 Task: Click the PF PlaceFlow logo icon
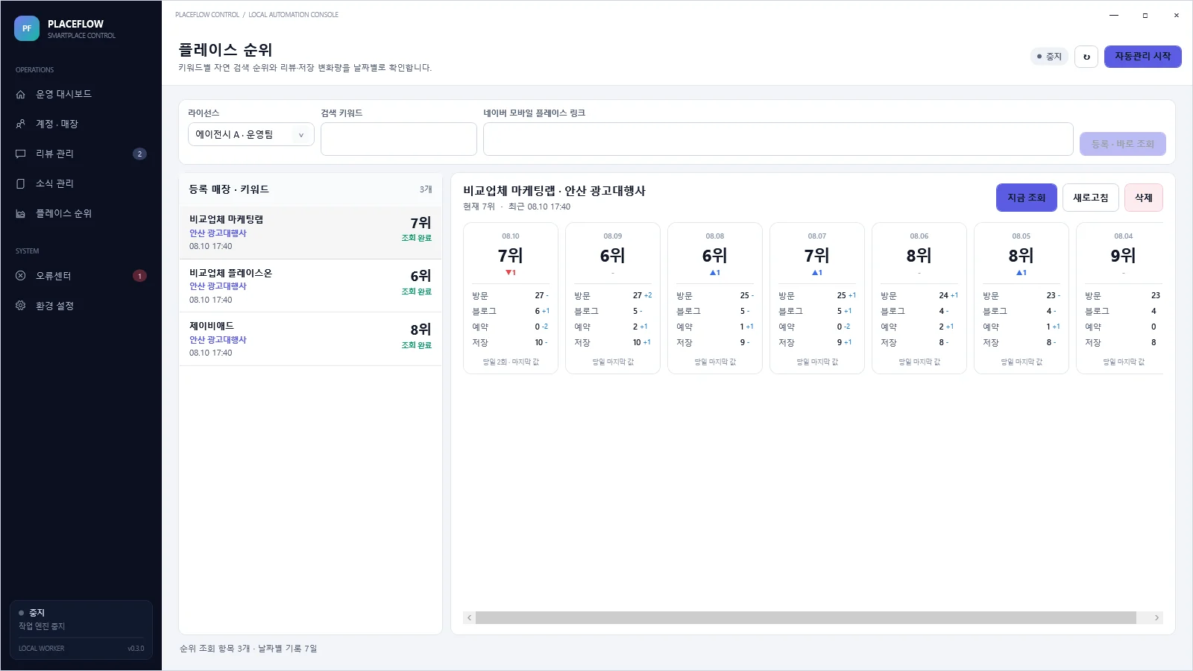tap(27, 29)
